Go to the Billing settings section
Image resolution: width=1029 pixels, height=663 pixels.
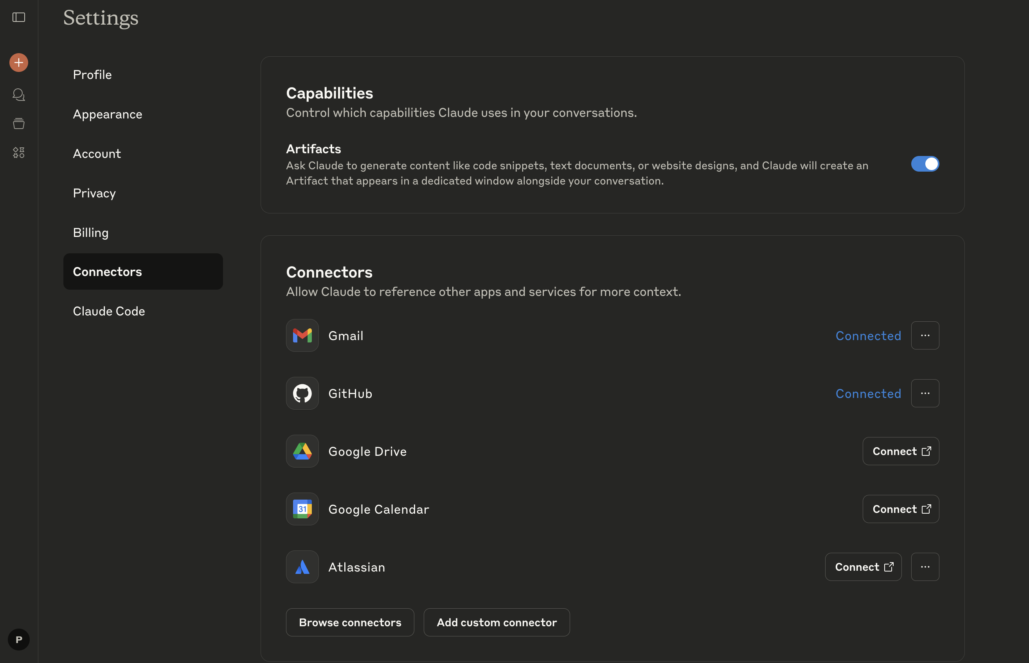(x=90, y=233)
